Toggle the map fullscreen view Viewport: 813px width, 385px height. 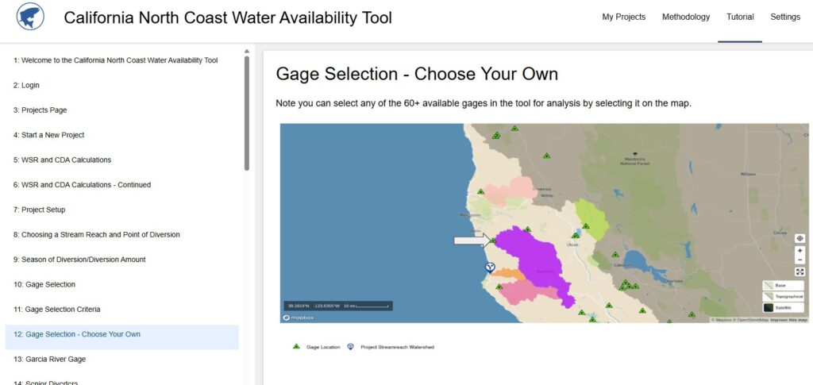800,271
